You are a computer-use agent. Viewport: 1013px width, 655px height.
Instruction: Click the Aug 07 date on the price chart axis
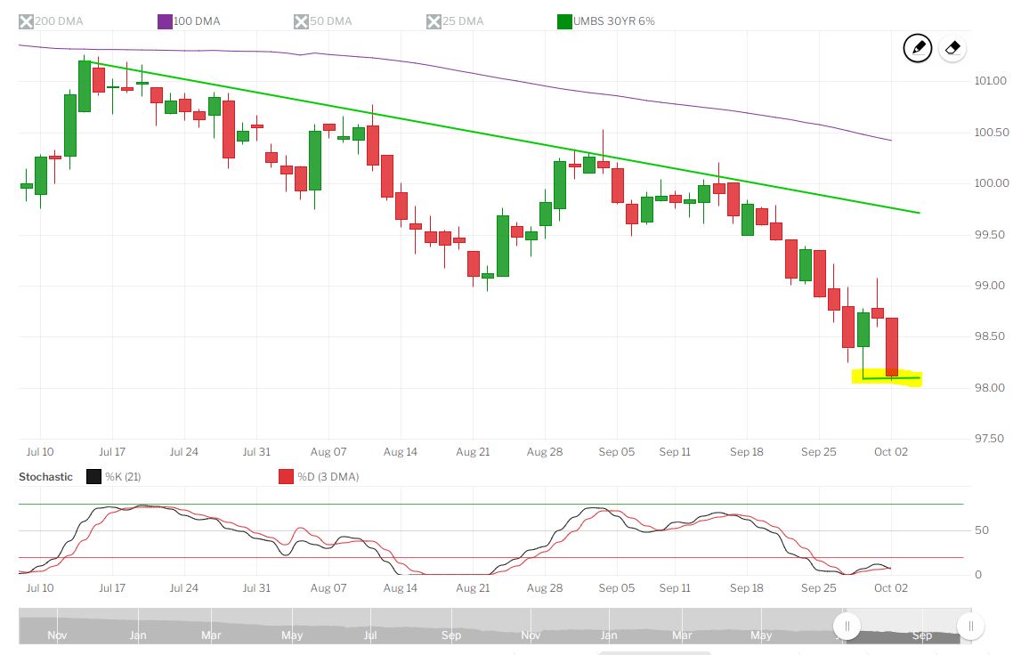[x=328, y=452]
